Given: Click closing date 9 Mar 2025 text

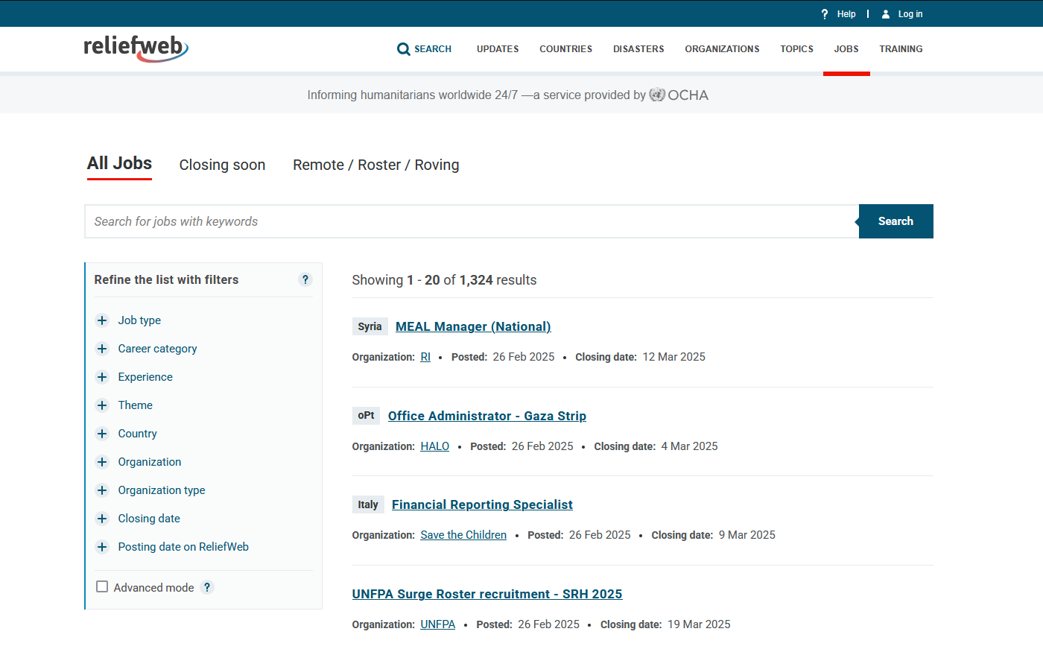Looking at the screenshot, I should click(747, 535).
